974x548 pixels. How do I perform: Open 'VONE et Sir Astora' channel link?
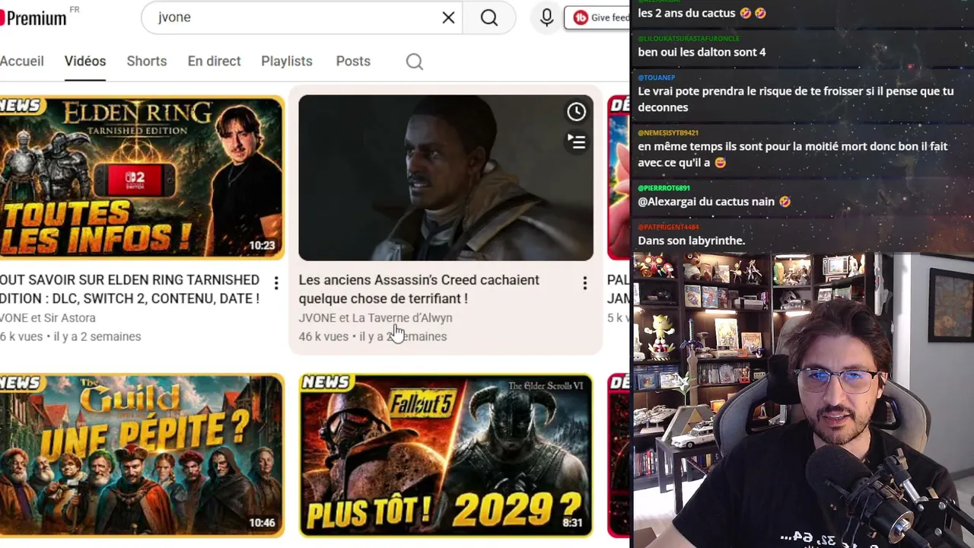tap(48, 318)
